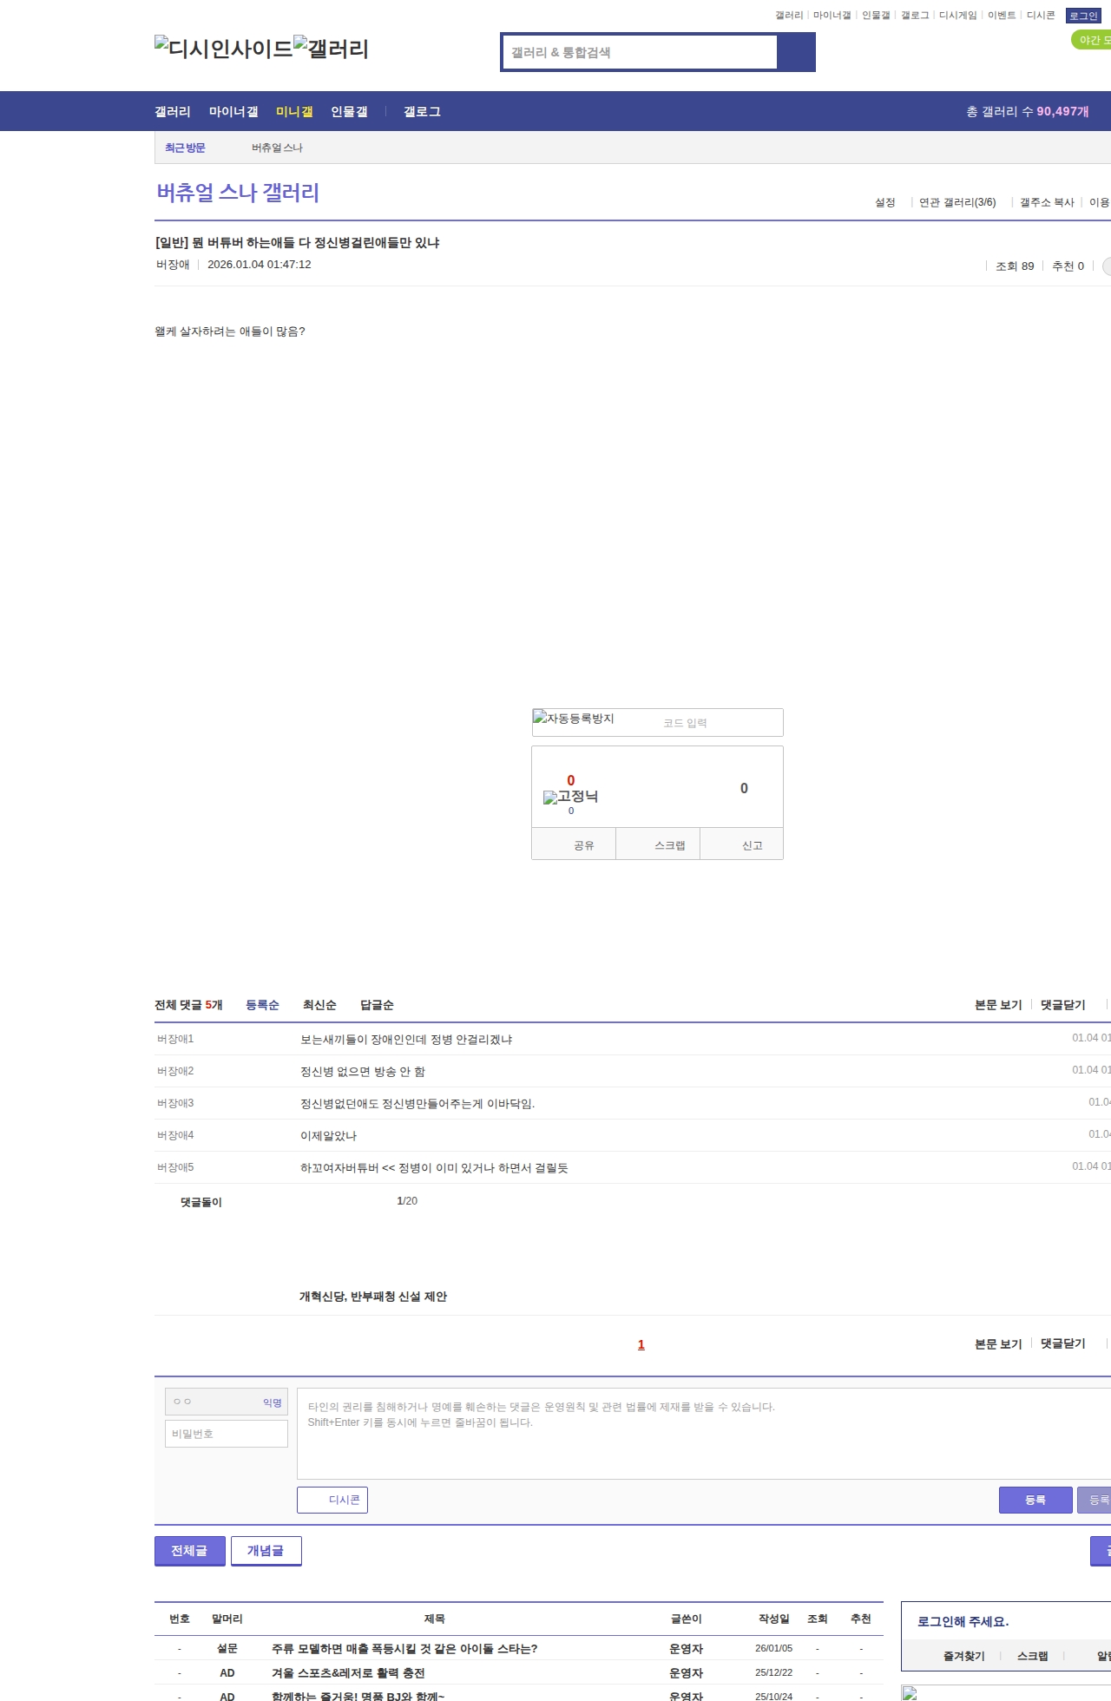This screenshot has width=1111, height=1701.
Task: Collapse comments with 댓글닫기 above comment list
Action: coord(1062,1005)
